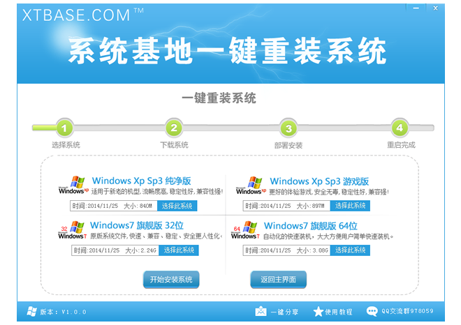The width and height of the screenshot is (461, 325).
Task: Click step 2 下载系统 circle
Action: coord(173,128)
